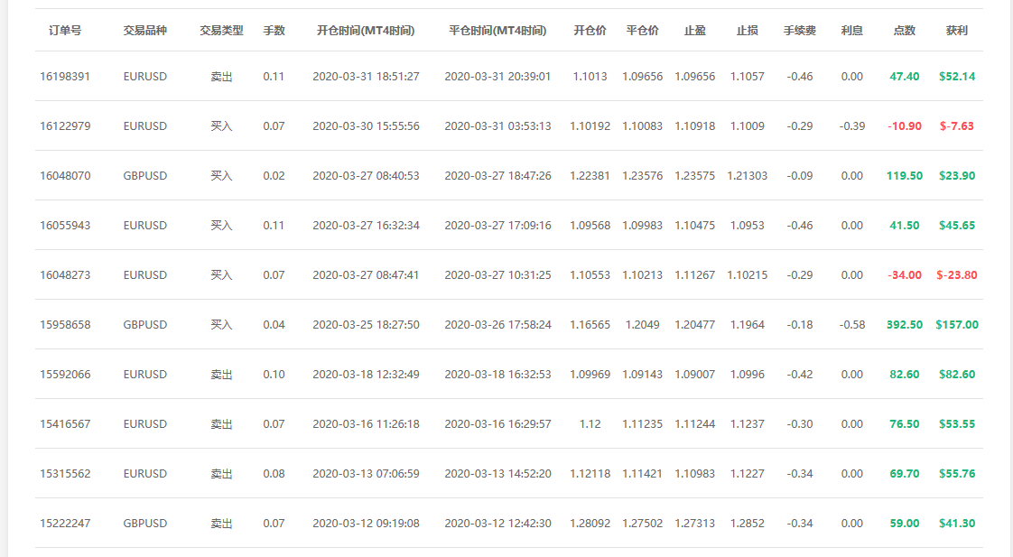This screenshot has height=557, width=1013.
Task: Click 卖出 in order 16198391 row
Action: click(221, 76)
